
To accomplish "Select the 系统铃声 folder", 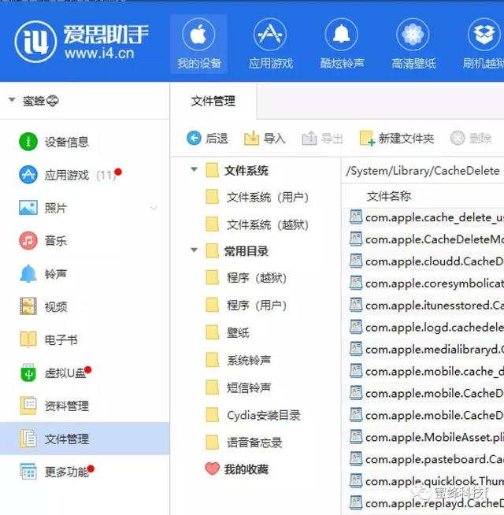I will [x=239, y=361].
